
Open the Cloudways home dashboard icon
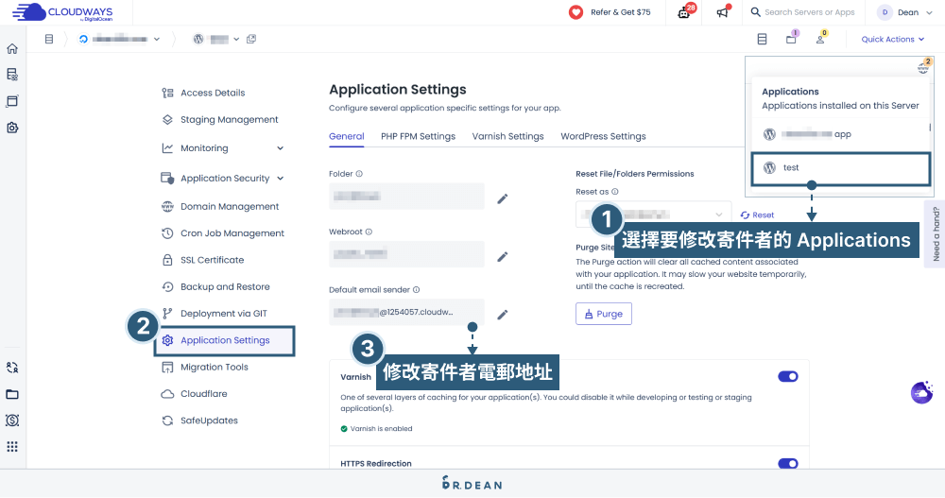(12, 49)
